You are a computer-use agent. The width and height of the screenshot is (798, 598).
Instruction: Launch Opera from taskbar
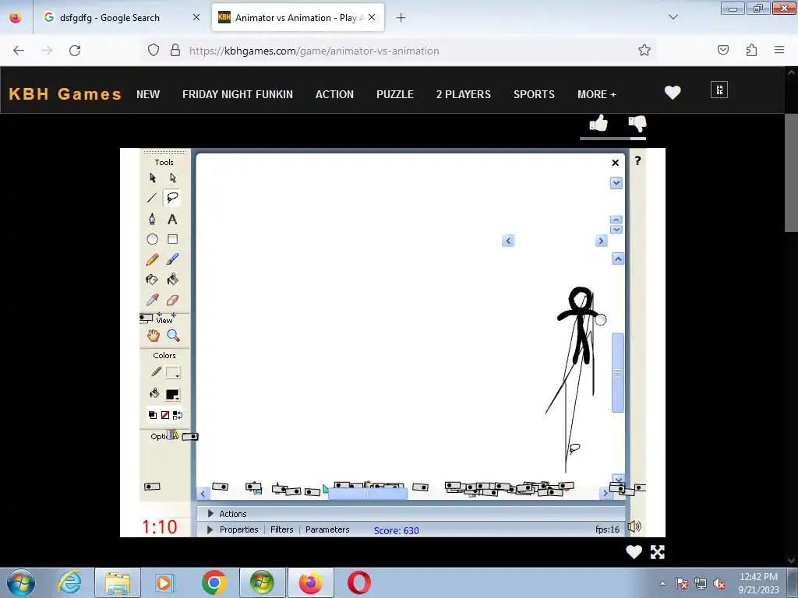(x=359, y=582)
